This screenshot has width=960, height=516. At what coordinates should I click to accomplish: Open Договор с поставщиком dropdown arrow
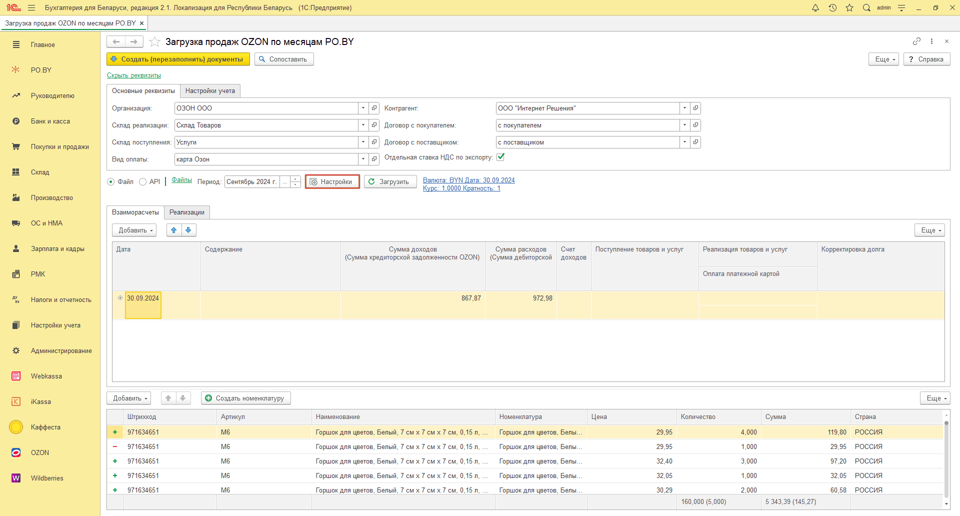click(x=685, y=142)
